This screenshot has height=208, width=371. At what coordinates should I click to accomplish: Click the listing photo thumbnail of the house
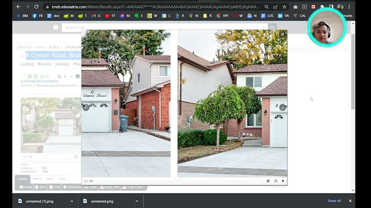pos(51,125)
